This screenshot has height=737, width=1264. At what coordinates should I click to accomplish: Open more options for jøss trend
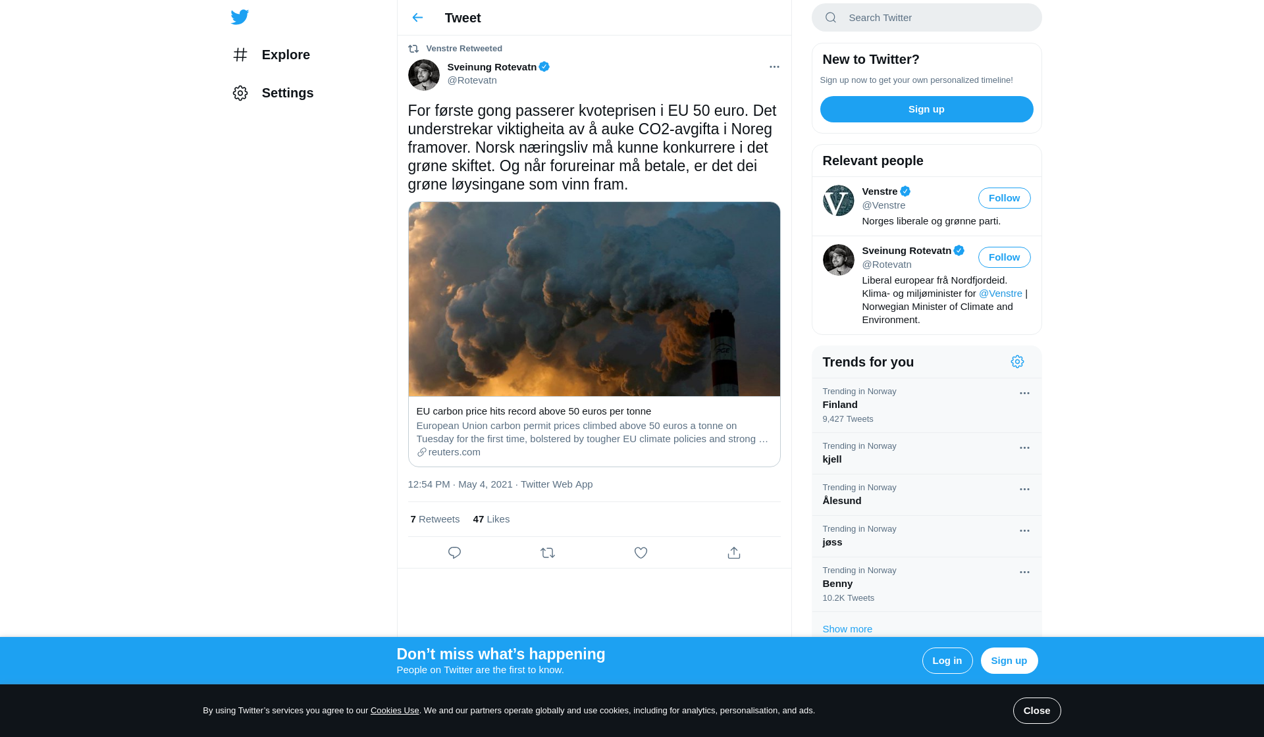(1024, 530)
